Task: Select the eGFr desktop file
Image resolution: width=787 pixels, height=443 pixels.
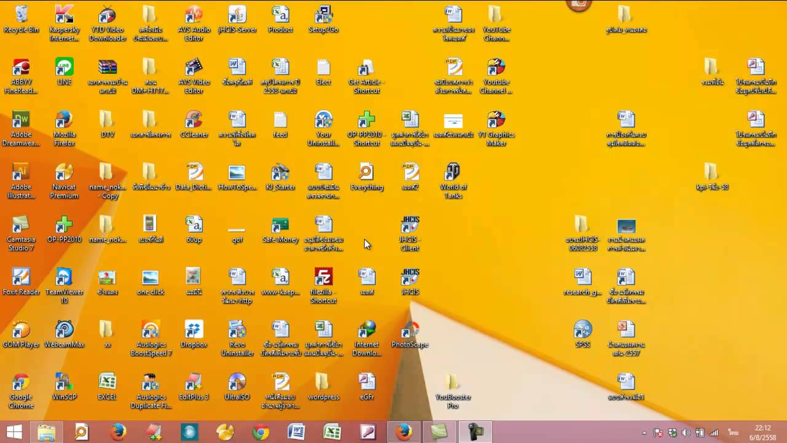Action: click(x=366, y=386)
